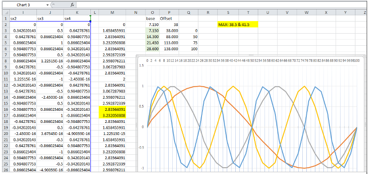
Task: Click the fx insert function icon
Action: click(x=72, y=4)
